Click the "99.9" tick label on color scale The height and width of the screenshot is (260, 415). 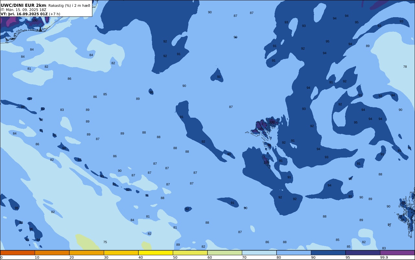[x=384, y=257]
